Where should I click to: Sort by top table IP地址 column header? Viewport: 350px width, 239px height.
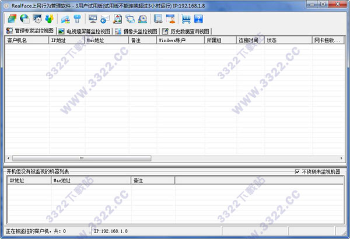[x=66, y=40]
